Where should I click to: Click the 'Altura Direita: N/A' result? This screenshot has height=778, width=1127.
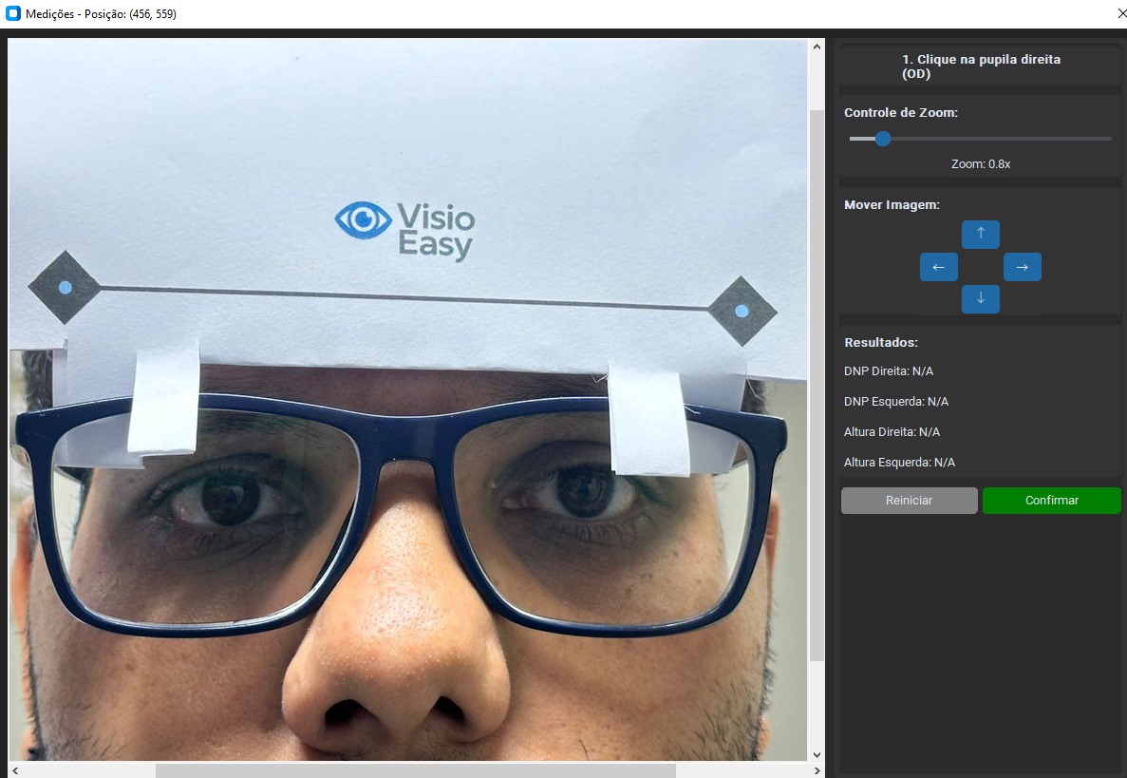892,432
